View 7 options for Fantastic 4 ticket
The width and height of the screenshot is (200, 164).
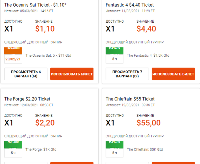[127, 74]
